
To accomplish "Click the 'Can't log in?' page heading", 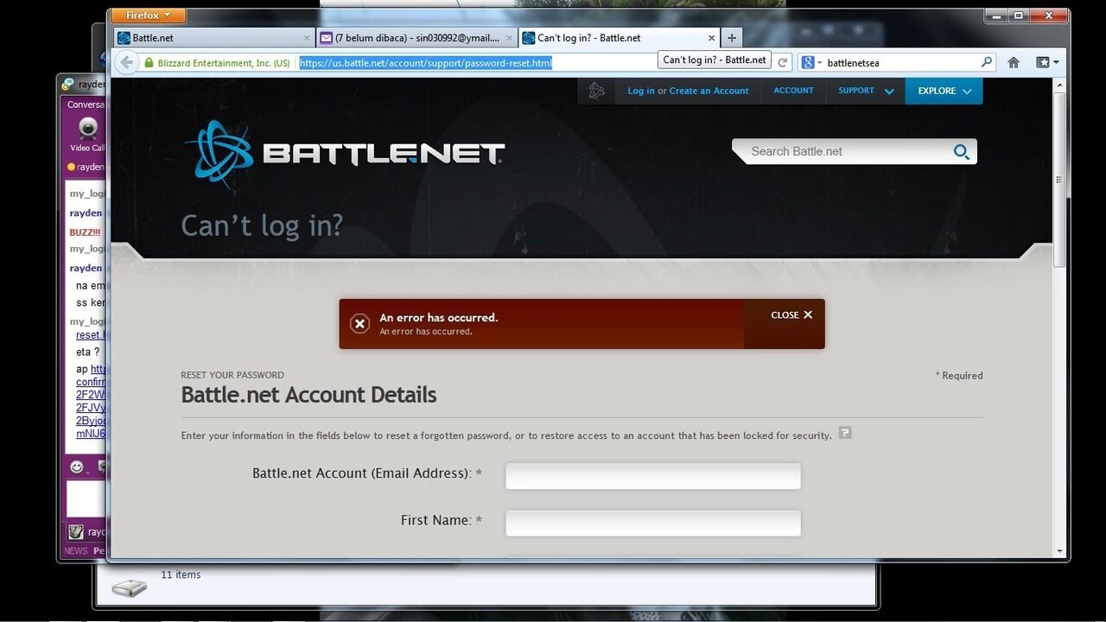I will coord(262,225).
